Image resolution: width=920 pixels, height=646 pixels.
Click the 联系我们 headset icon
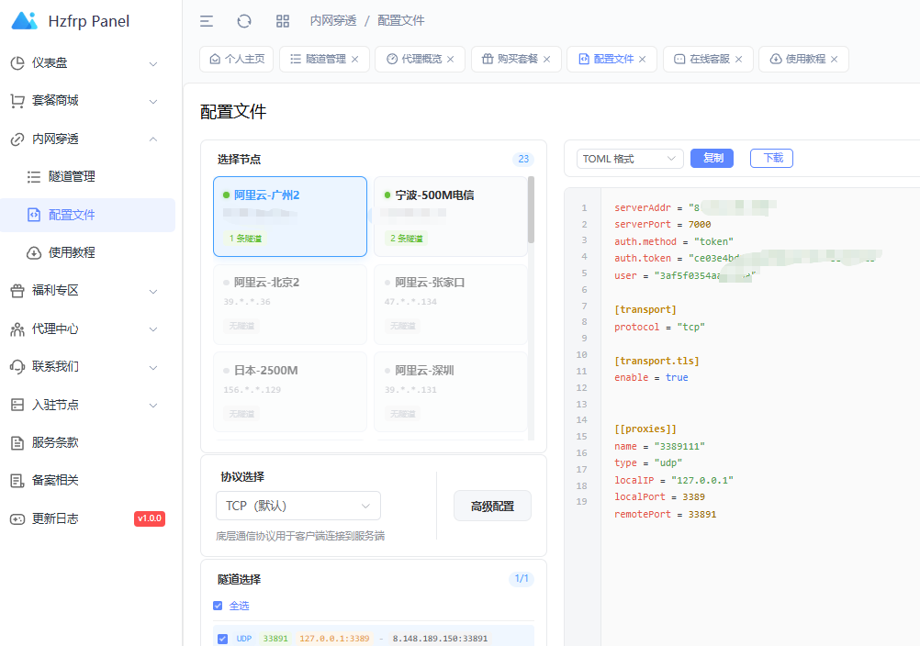pyautogui.click(x=17, y=367)
